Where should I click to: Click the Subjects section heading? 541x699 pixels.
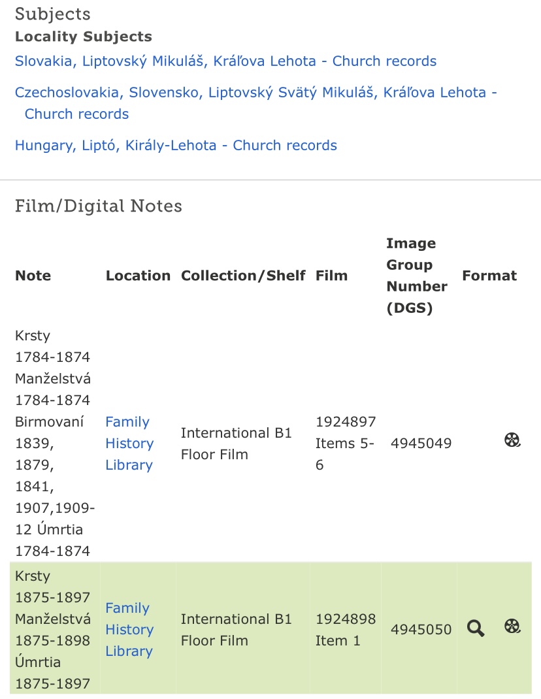pos(53,14)
